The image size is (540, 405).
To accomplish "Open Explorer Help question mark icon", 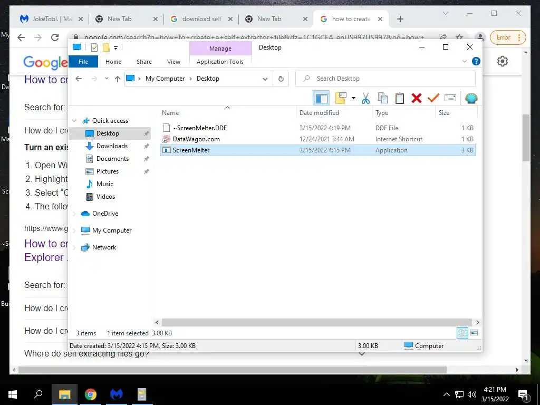I will (x=476, y=61).
